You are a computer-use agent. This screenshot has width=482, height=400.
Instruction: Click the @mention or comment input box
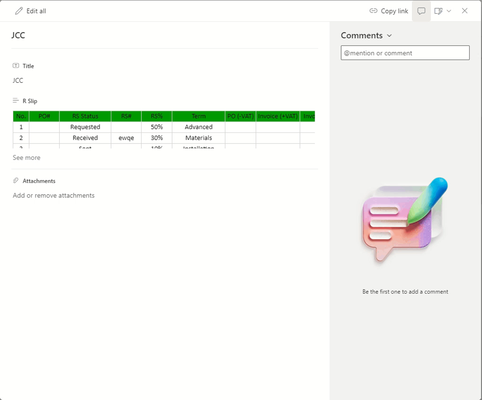[x=405, y=53]
